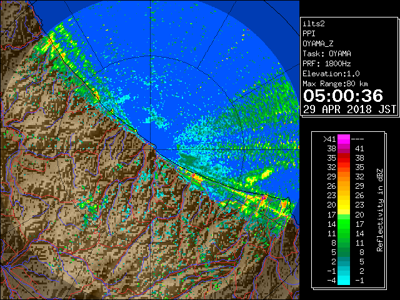Click the 'Max Range:80 km' text

point(335,84)
